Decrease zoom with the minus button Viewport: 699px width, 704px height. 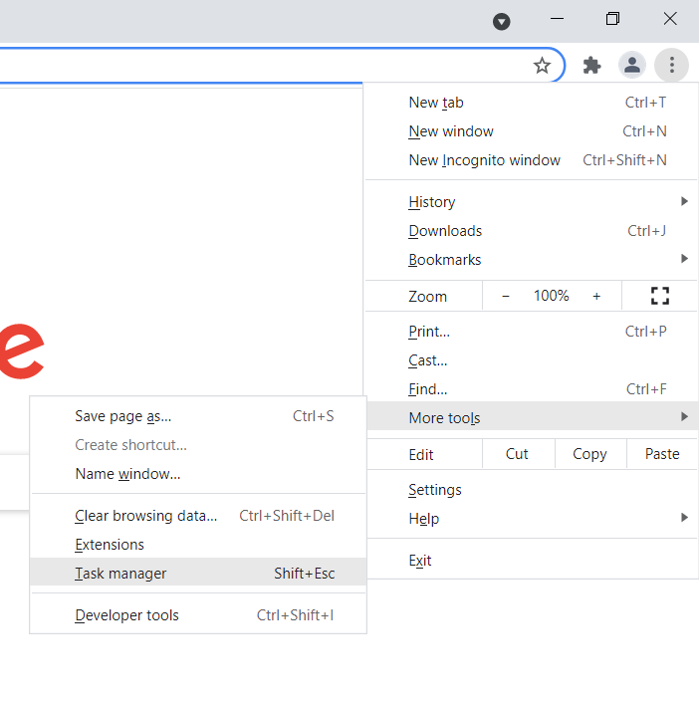506,296
